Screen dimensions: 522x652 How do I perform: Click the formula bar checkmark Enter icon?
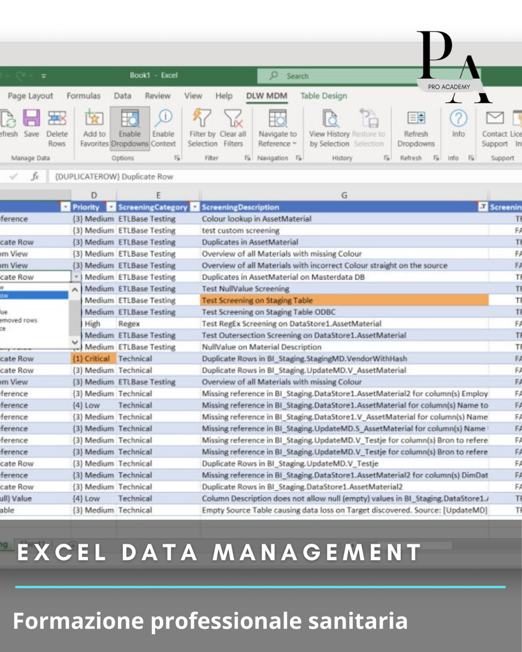(x=13, y=177)
